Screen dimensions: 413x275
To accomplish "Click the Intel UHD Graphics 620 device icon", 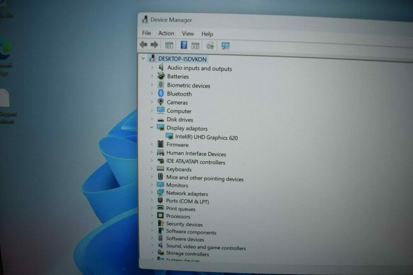I will (x=169, y=136).
